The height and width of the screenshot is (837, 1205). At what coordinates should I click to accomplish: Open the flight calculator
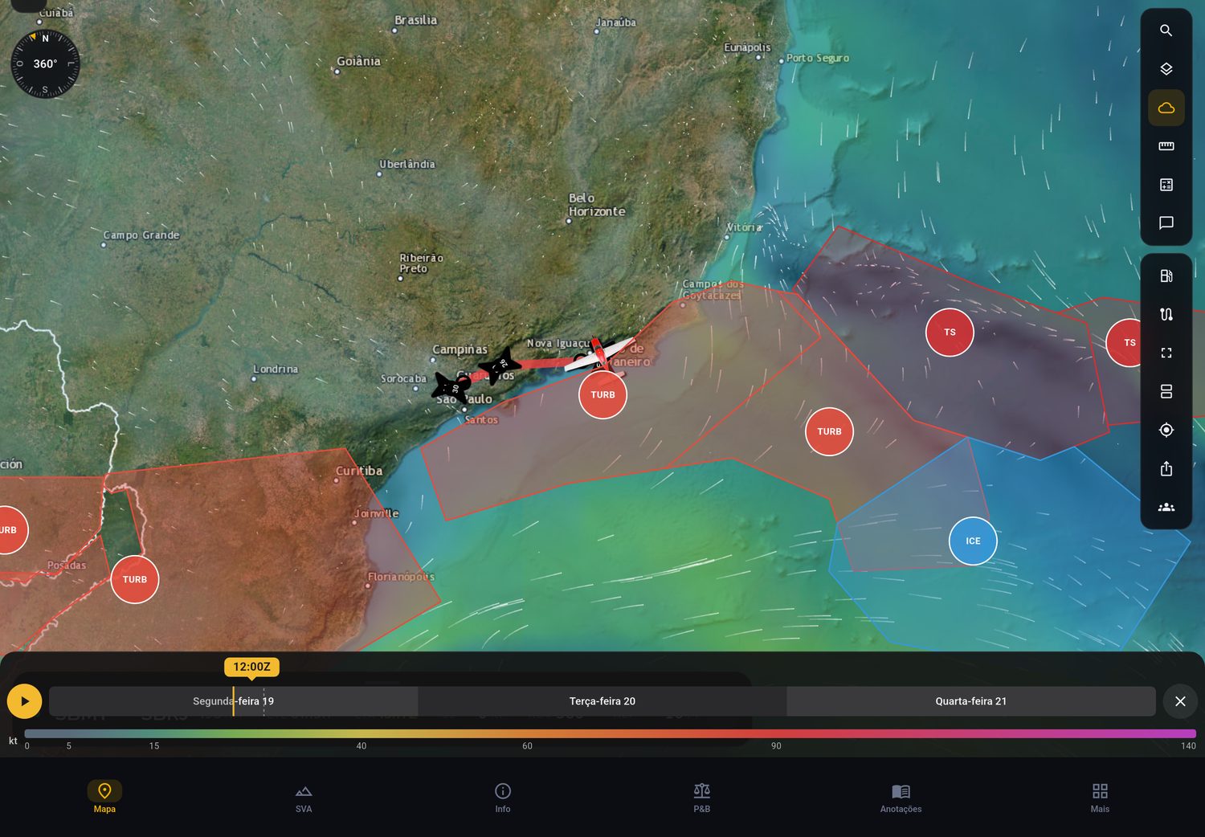(1166, 185)
